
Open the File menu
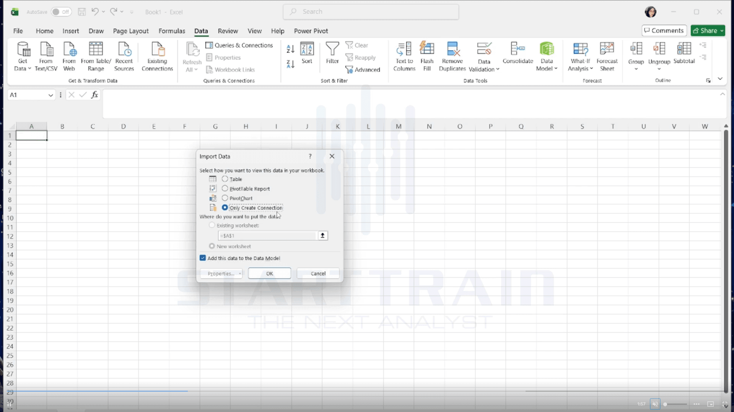pos(18,31)
